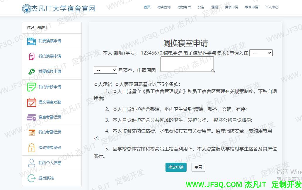
Task: Open the 寝室考勤记录 record icon
Action: coord(32,117)
